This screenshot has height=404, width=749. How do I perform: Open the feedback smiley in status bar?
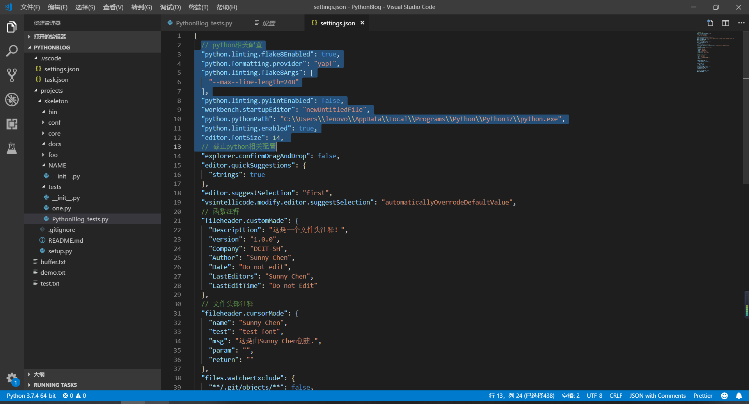[724, 396]
